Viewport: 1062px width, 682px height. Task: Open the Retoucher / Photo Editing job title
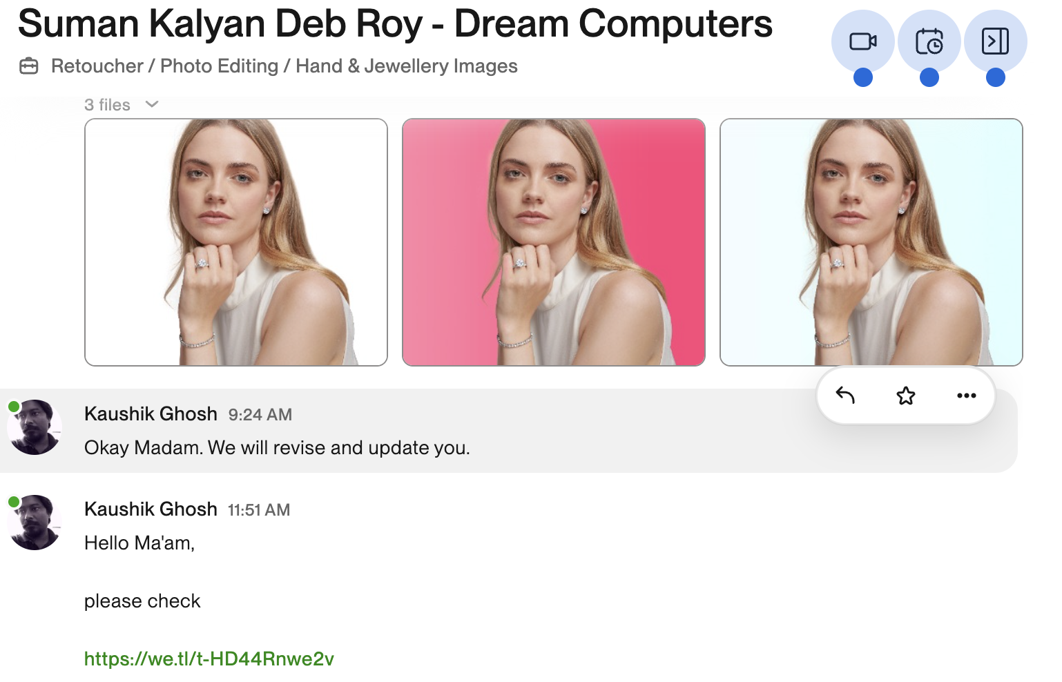(x=284, y=66)
